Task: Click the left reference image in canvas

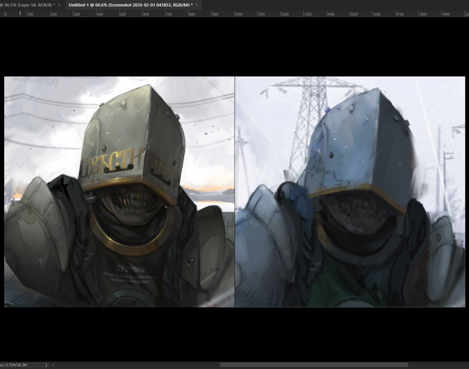Action: click(119, 192)
